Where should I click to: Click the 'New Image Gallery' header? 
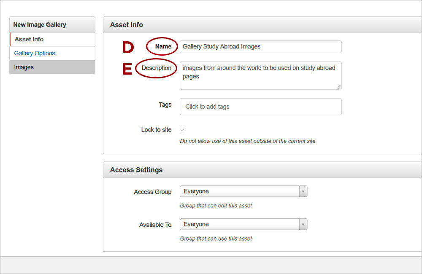[x=40, y=24]
